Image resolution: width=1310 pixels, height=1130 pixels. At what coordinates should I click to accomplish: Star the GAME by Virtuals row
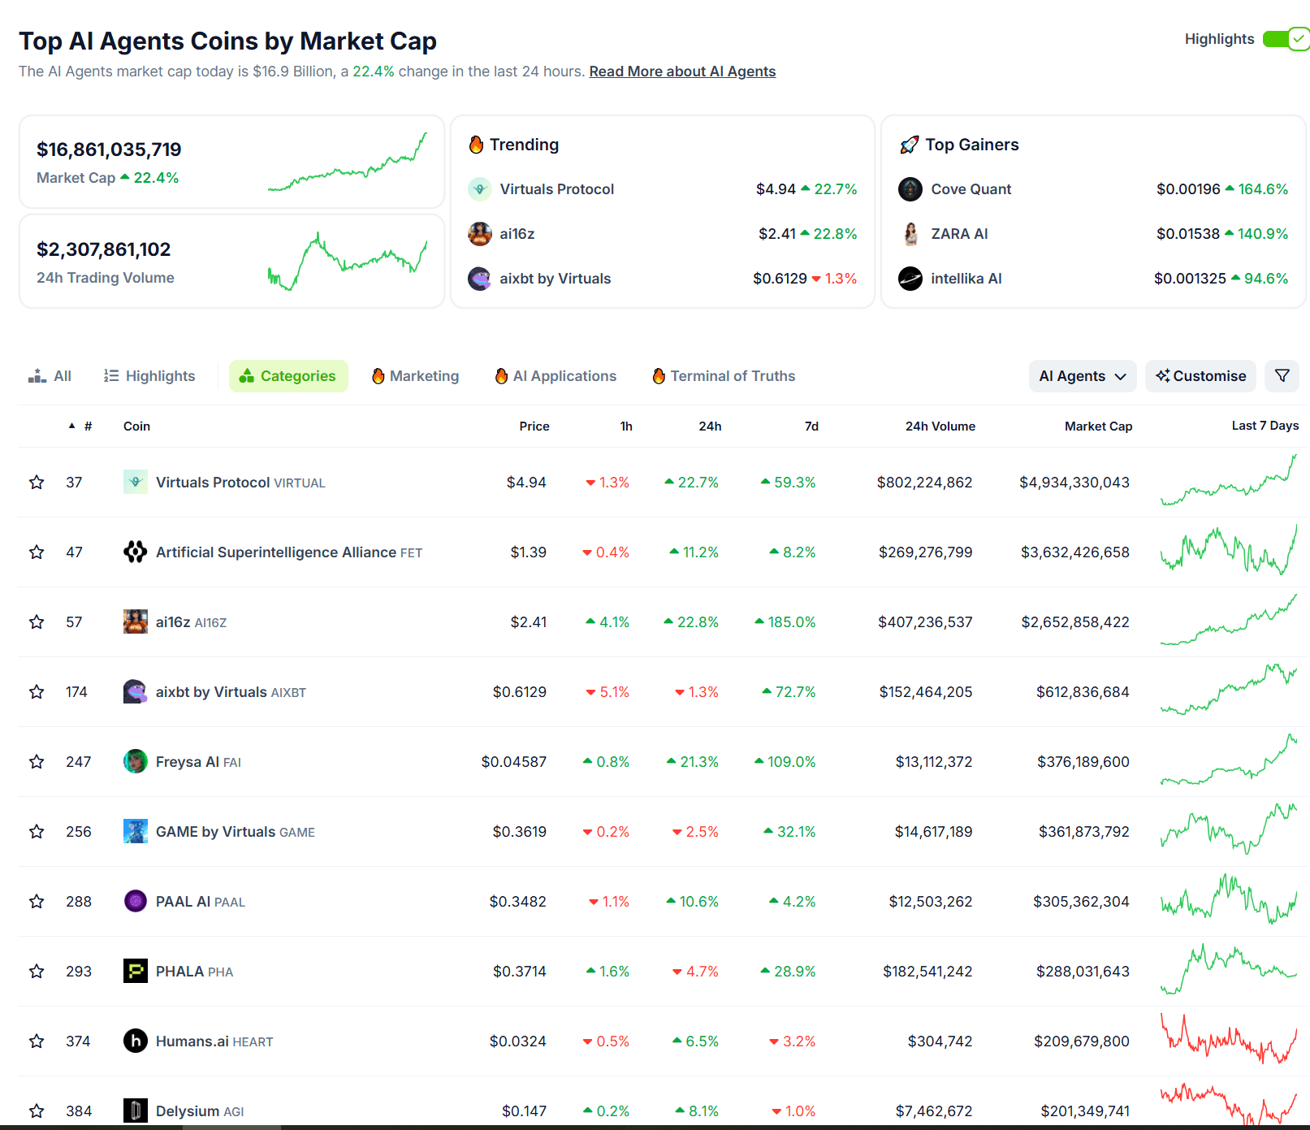pos(37,832)
